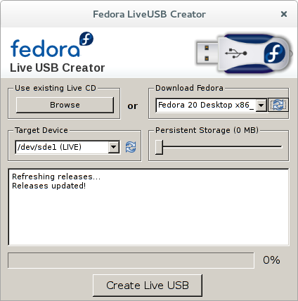Click the 'Releases updated!' log line
Image resolution: width=298 pixels, height=301 pixels.
(x=49, y=186)
